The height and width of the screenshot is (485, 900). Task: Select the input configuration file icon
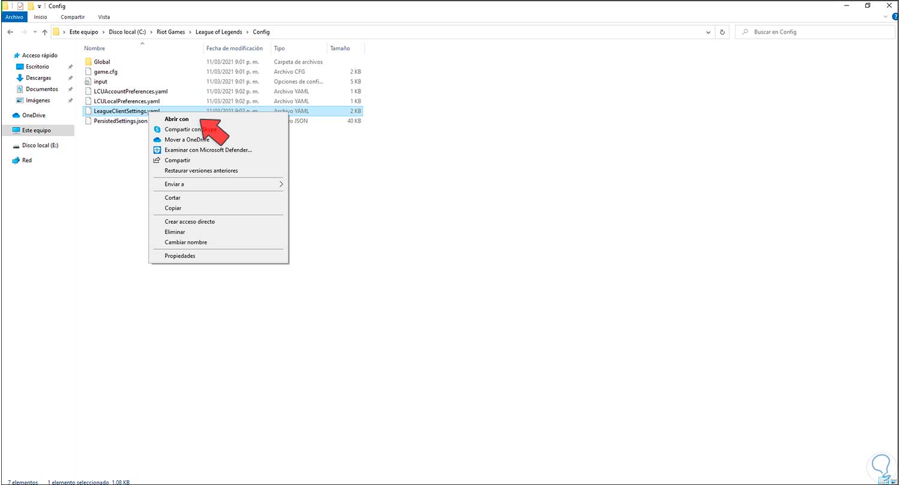(88, 82)
